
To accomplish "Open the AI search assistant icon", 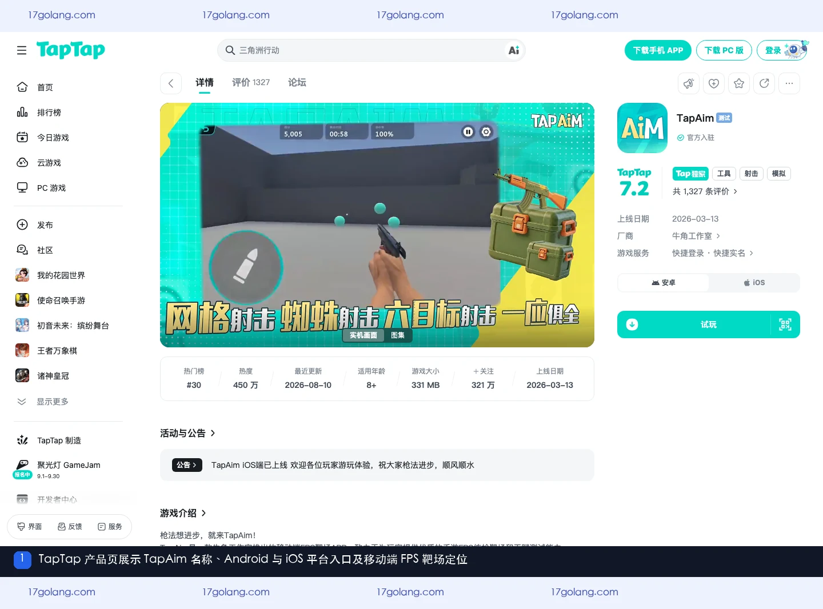I will (514, 50).
